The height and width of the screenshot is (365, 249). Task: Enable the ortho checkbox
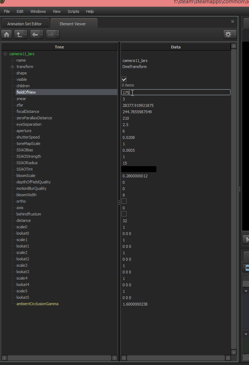[x=124, y=201]
